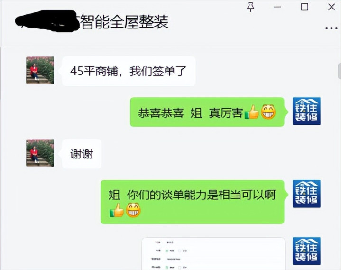Click 铁住装修 avatar beside 谈单能力 message
This screenshot has height=270, width=341.
[x=306, y=194]
